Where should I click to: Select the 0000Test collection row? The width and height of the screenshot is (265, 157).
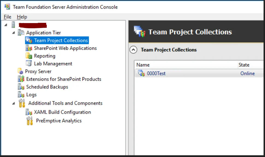coord(199,73)
